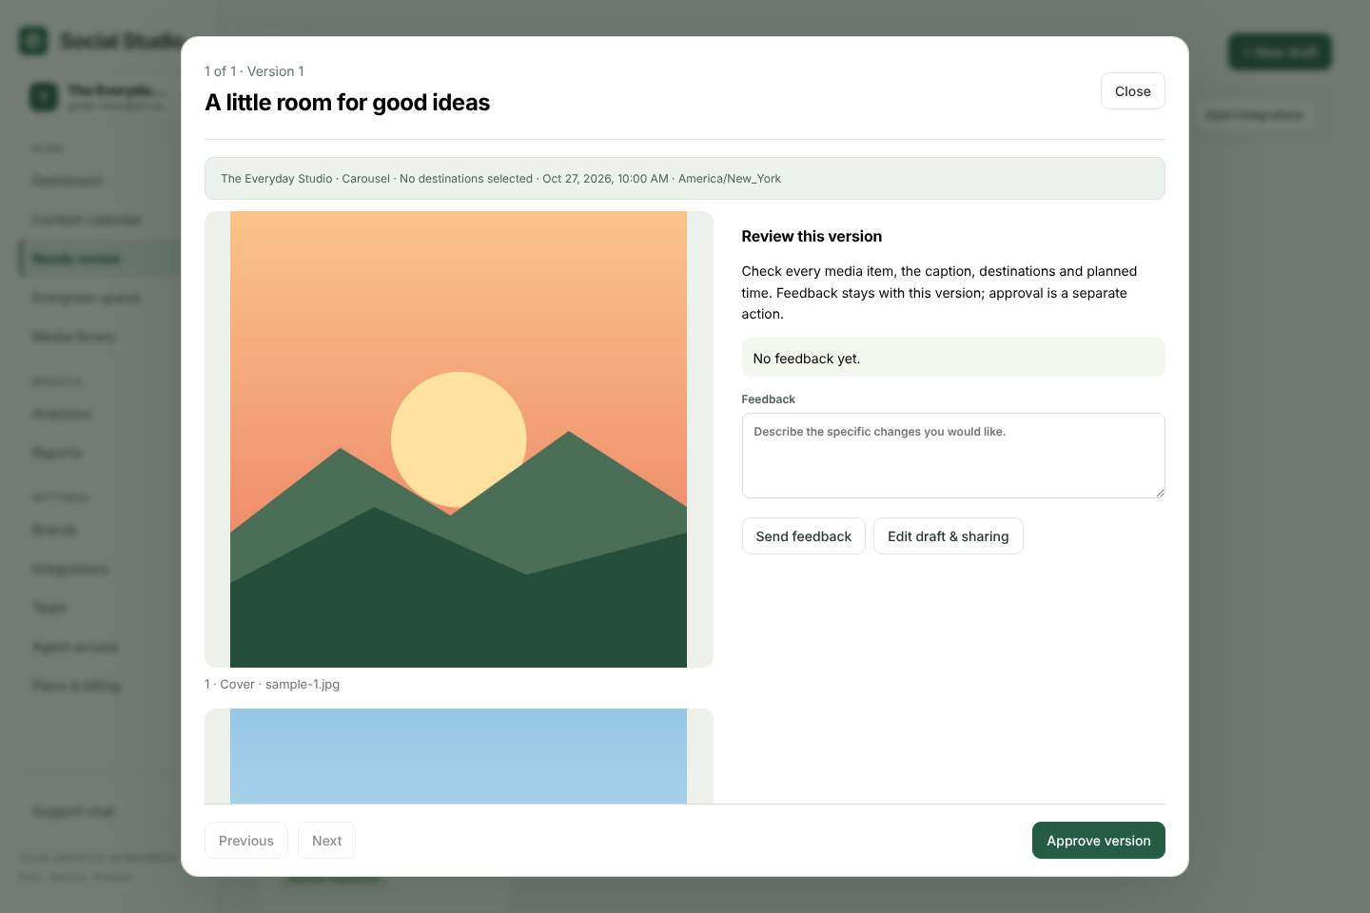Viewport: 1370px width, 913px height.
Task: Click the "1 · Cover · sample-1.jpg" caption
Action: pyautogui.click(x=272, y=685)
